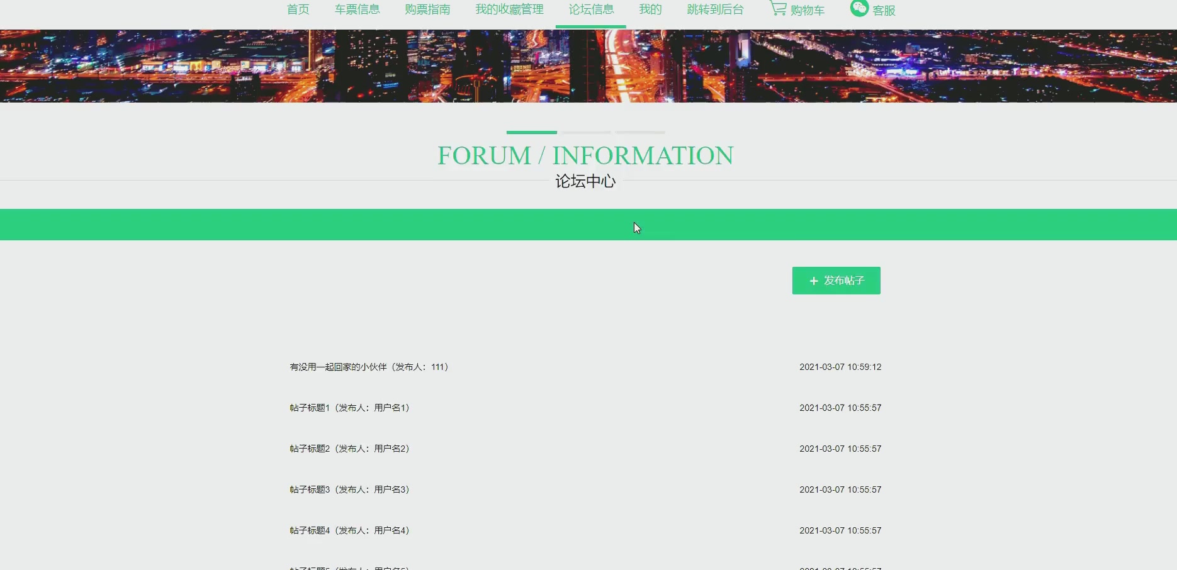Viewport: 1177px width, 570px height.
Task: Select the active 论坛信息 tab
Action: click(x=590, y=9)
